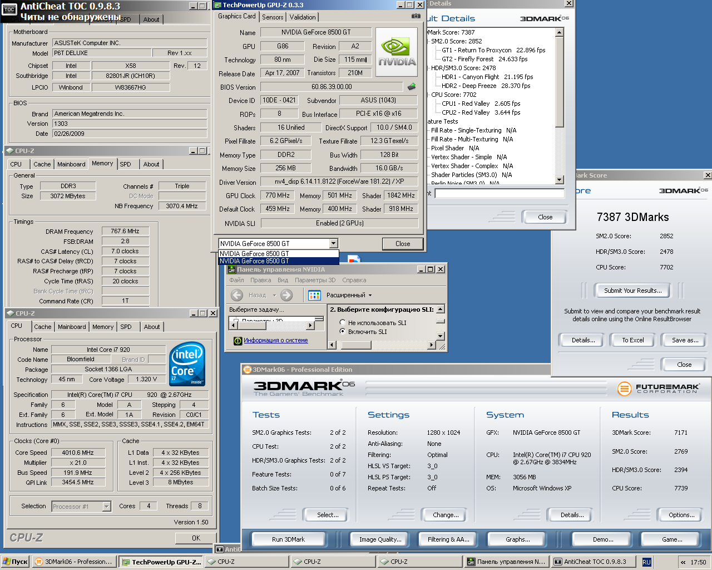Click the Расширенный view grid icon

314,295
